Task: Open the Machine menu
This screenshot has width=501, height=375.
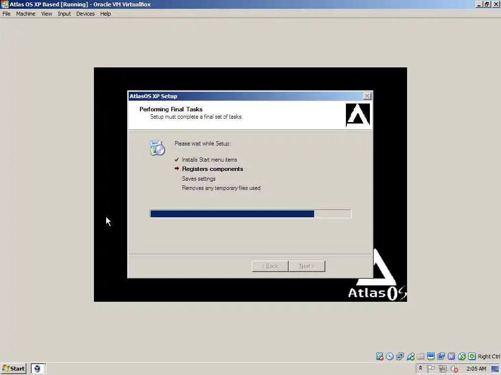Action: (25, 14)
